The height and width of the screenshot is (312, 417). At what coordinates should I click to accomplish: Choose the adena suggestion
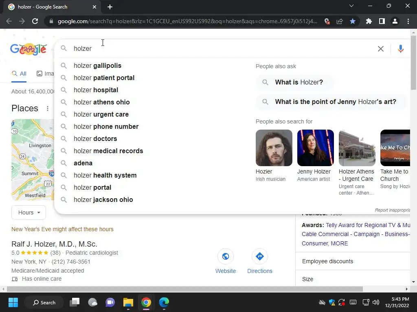click(x=83, y=163)
